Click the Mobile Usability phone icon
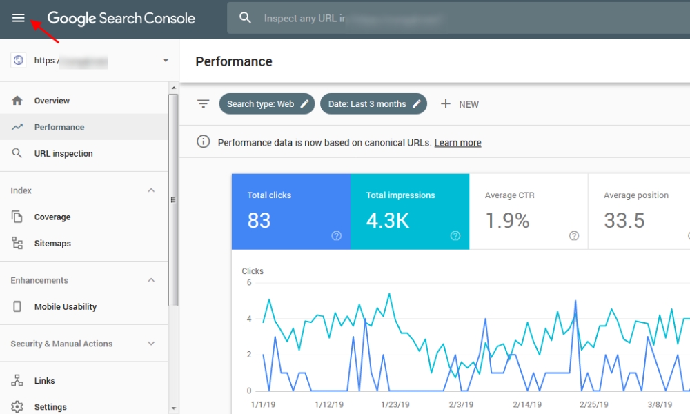The image size is (690, 414). click(x=17, y=306)
